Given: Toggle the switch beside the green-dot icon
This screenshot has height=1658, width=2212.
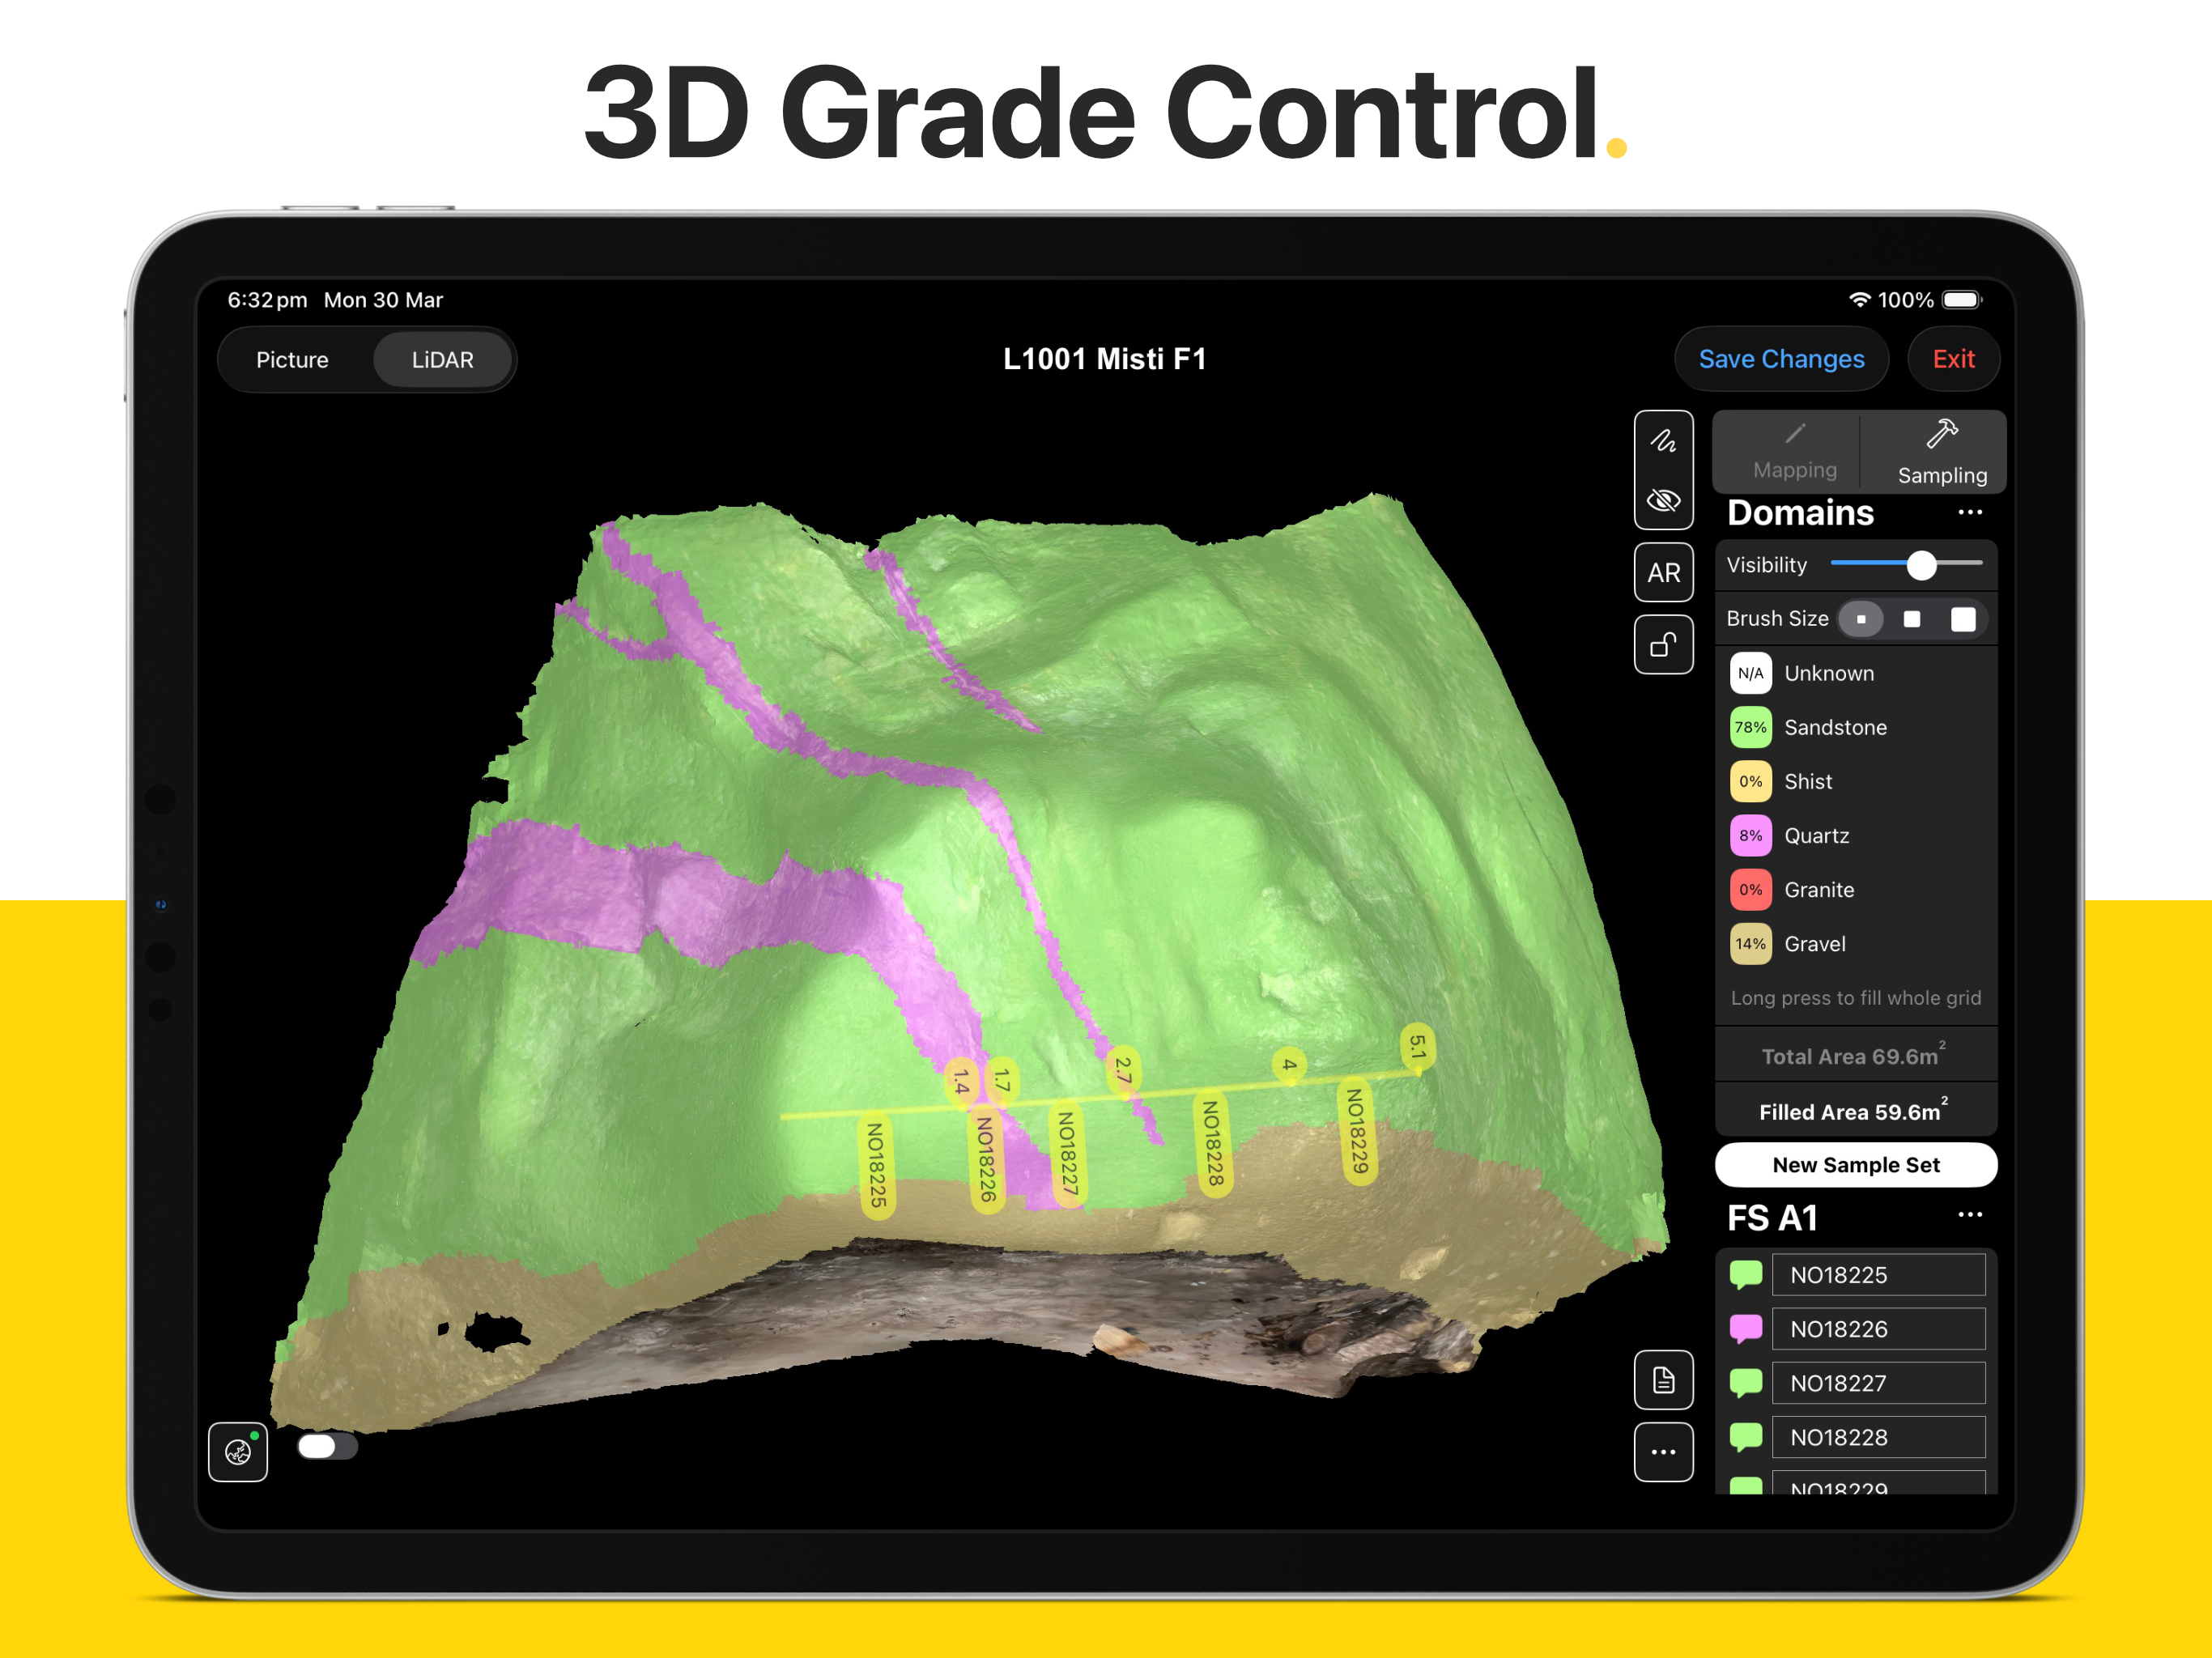Looking at the screenshot, I should pyautogui.click(x=327, y=1446).
